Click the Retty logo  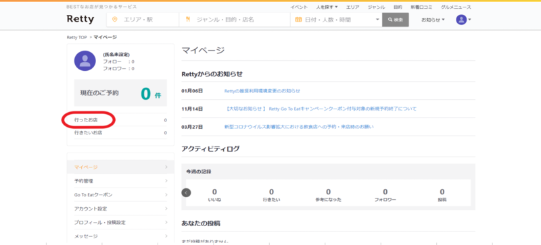pyautogui.click(x=80, y=20)
